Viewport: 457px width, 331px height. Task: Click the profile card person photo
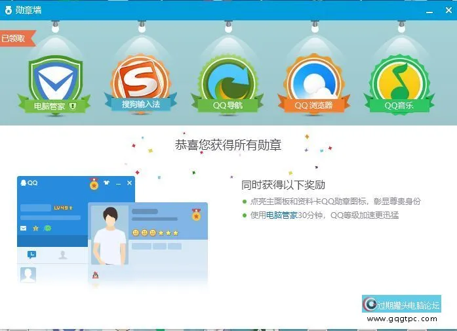[x=110, y=235]
